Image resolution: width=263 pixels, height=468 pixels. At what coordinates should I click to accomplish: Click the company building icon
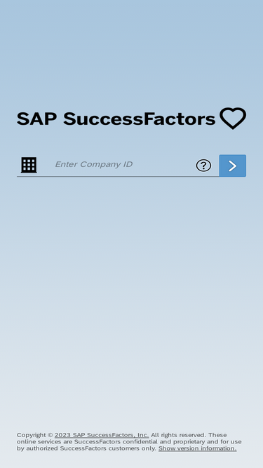(29, 165)
